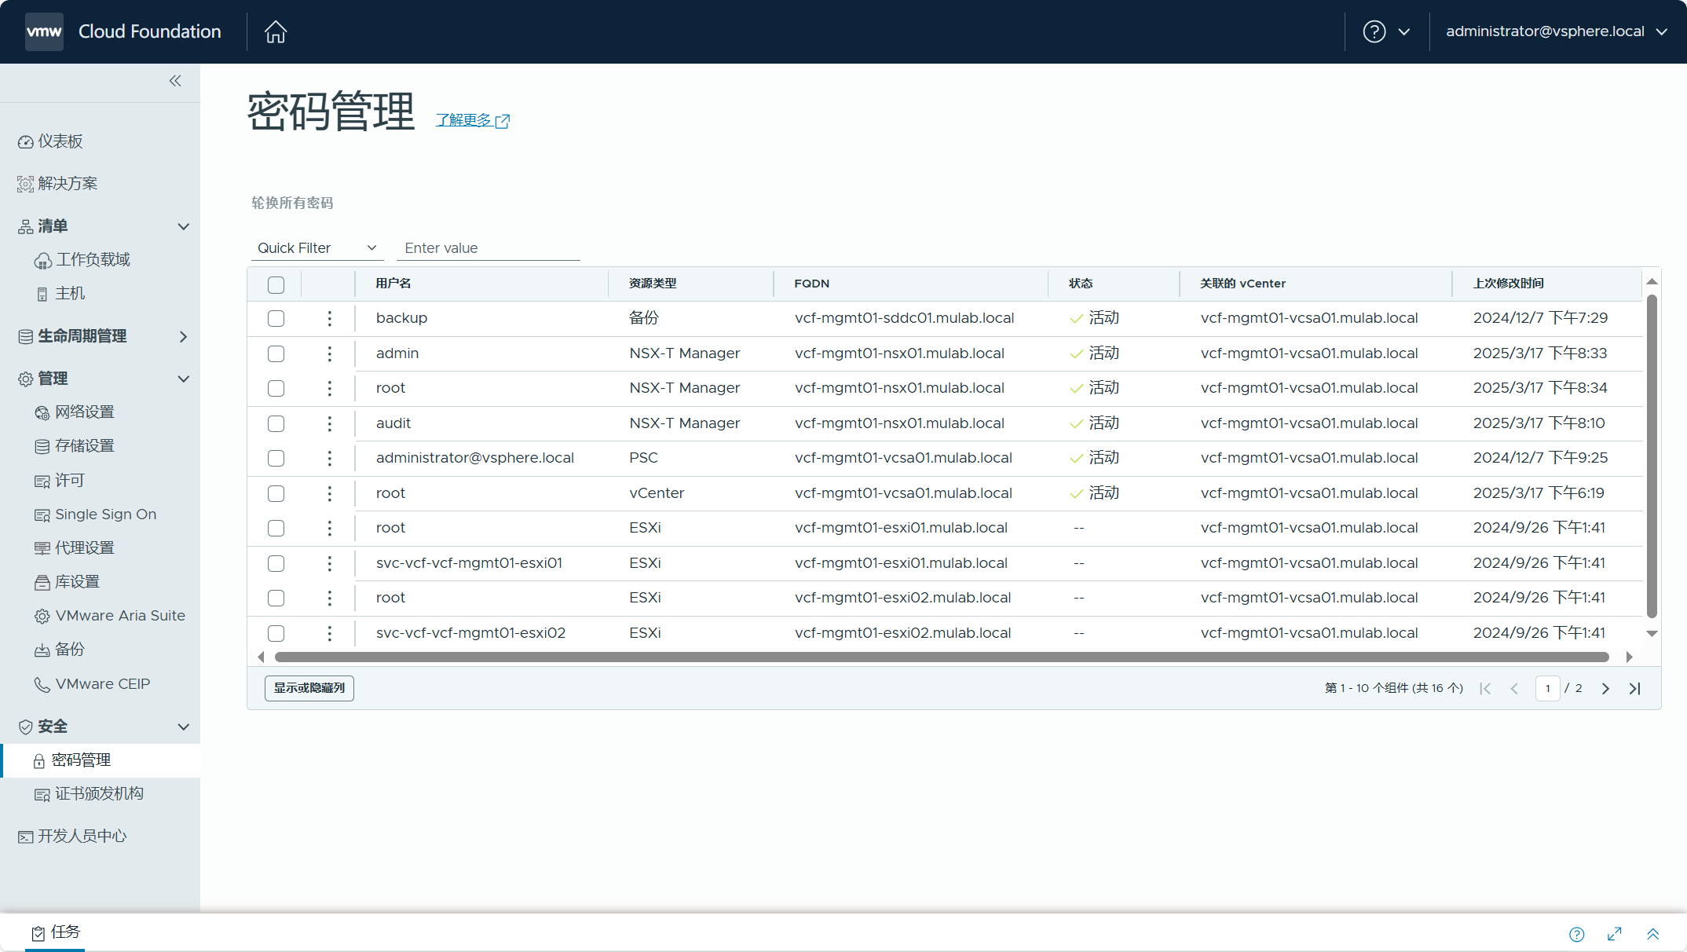The height and width of the screenshot is (952, 1687).
Task: Focus the Enter value filter field
Action: tap(489, 248)
